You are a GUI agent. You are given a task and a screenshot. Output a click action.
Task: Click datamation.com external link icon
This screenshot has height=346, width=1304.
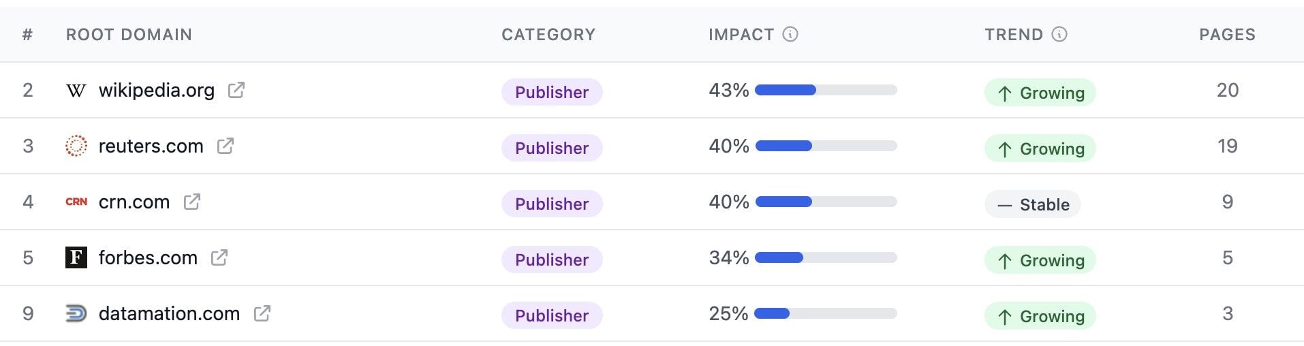coord(262,313)
